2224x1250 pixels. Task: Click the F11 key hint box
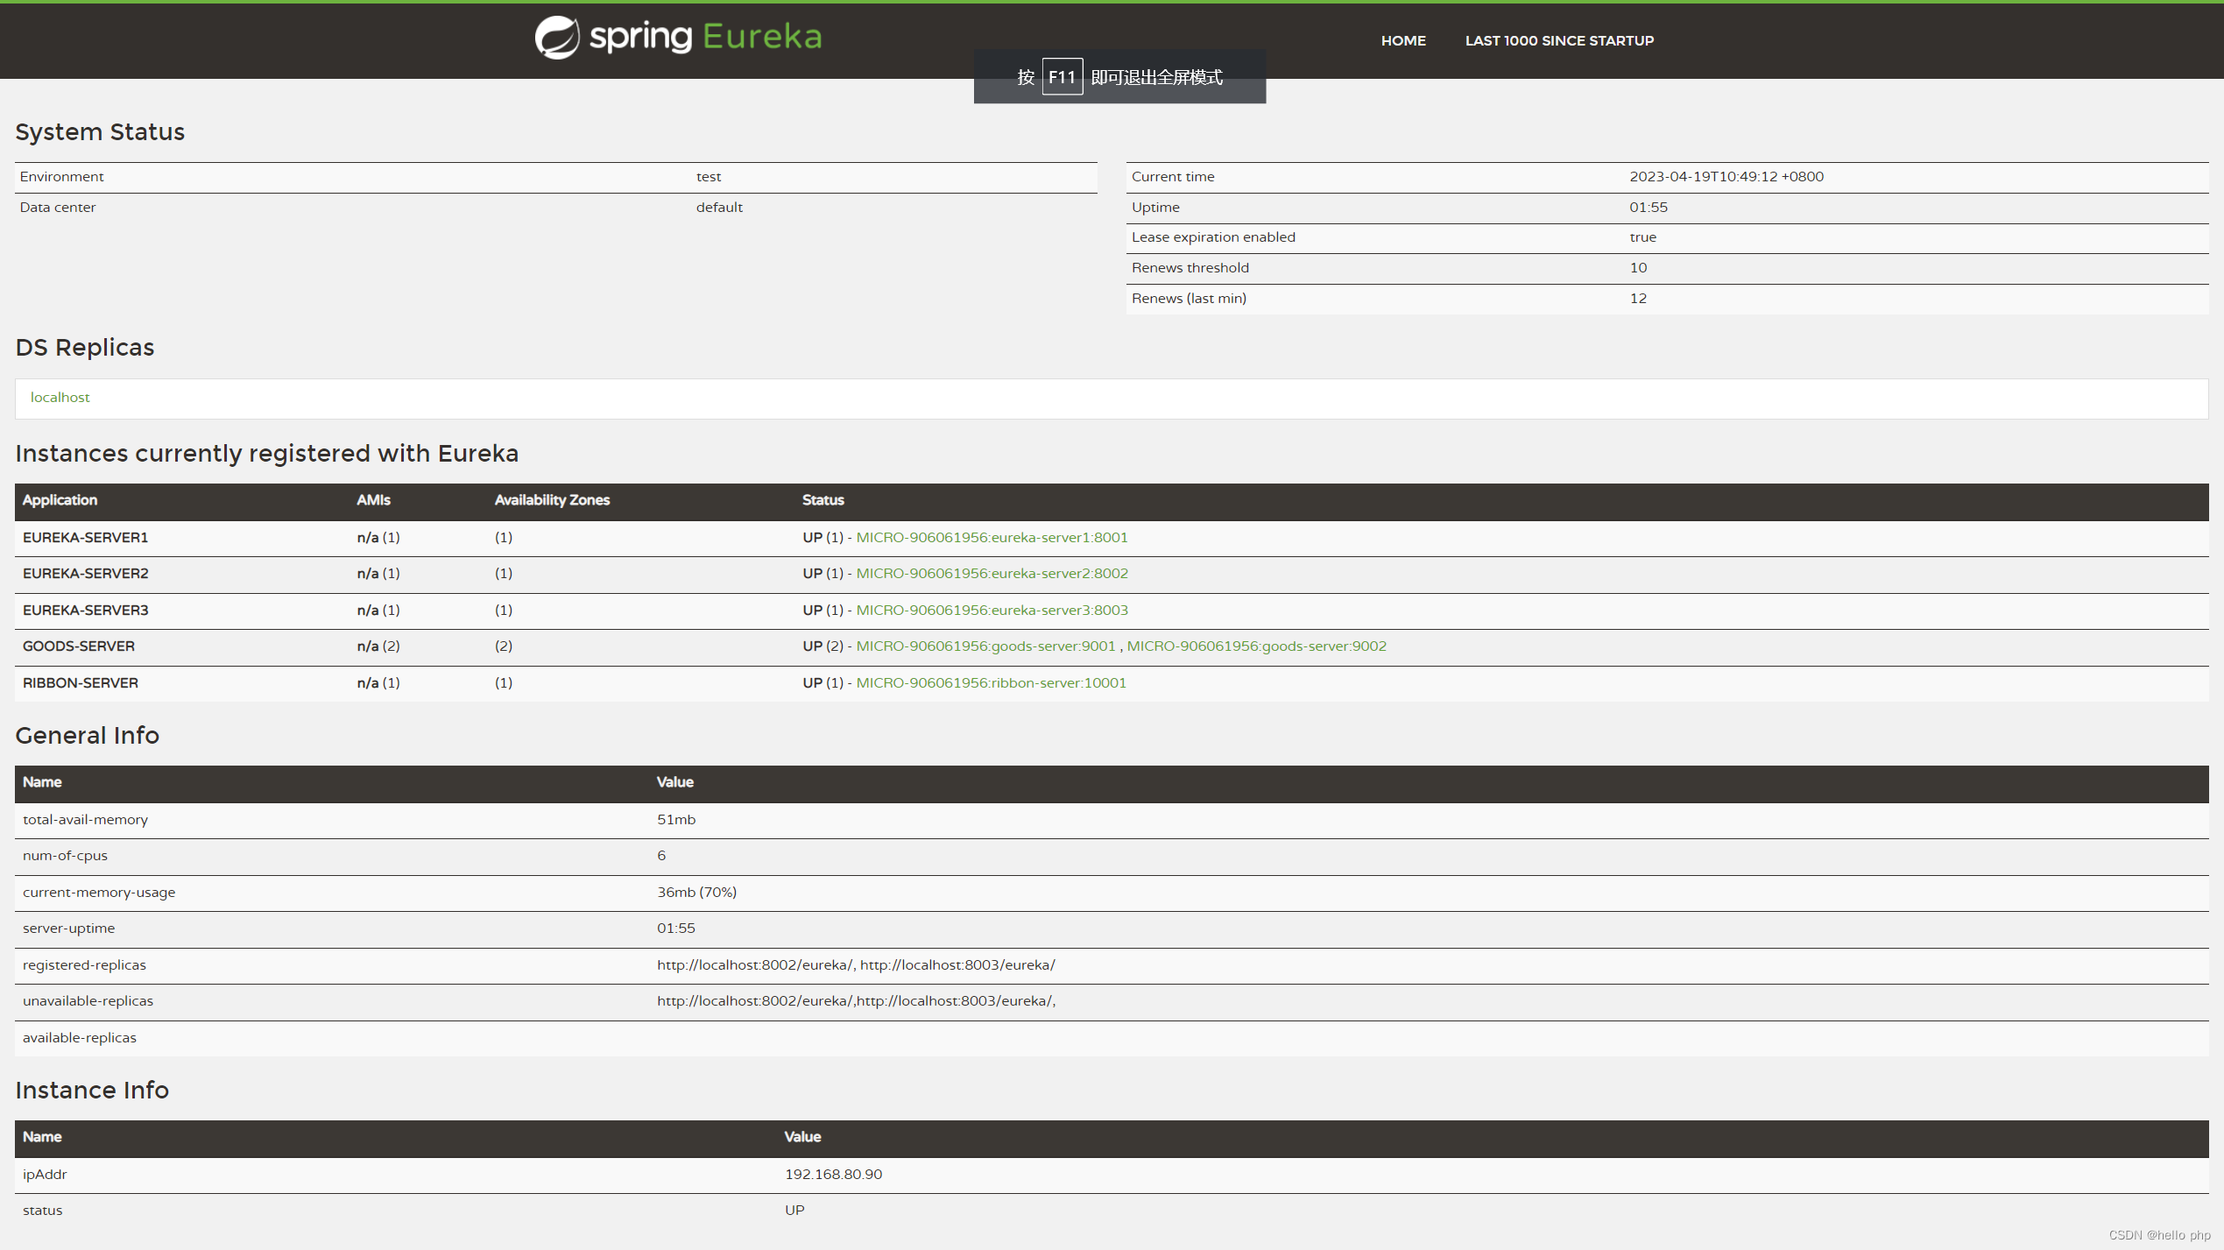[1062, 77]
